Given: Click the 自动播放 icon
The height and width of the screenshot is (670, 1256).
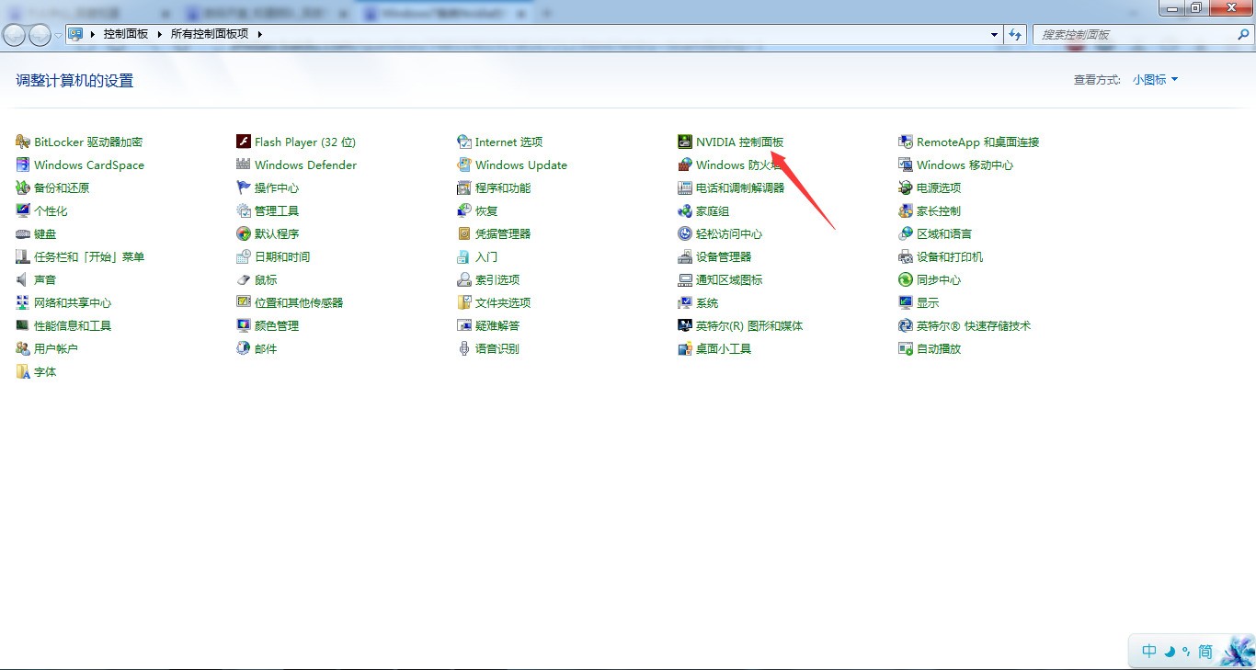Looking at the screenshot, I should coord(906,348).
